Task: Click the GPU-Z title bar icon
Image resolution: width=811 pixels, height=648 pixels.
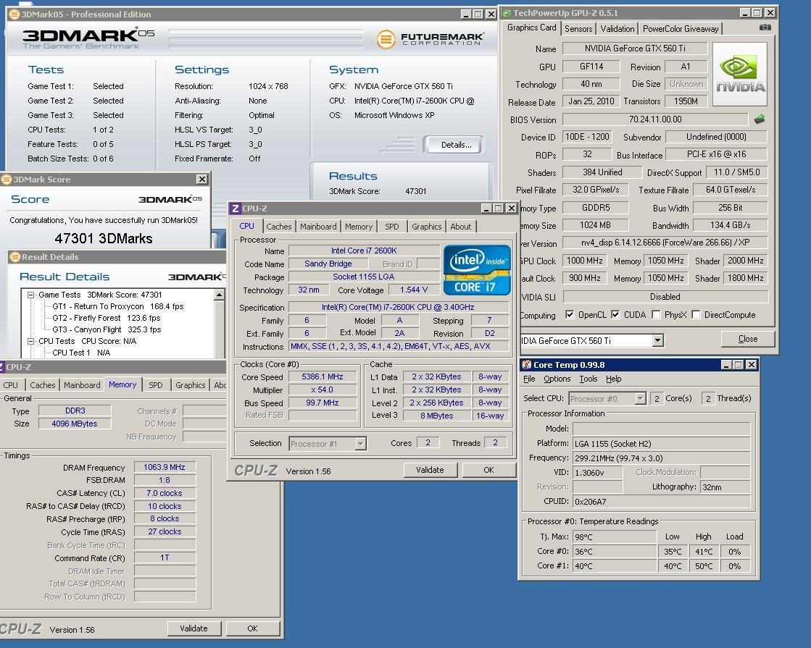Action: pyautogui.click(x=507, y=13)
